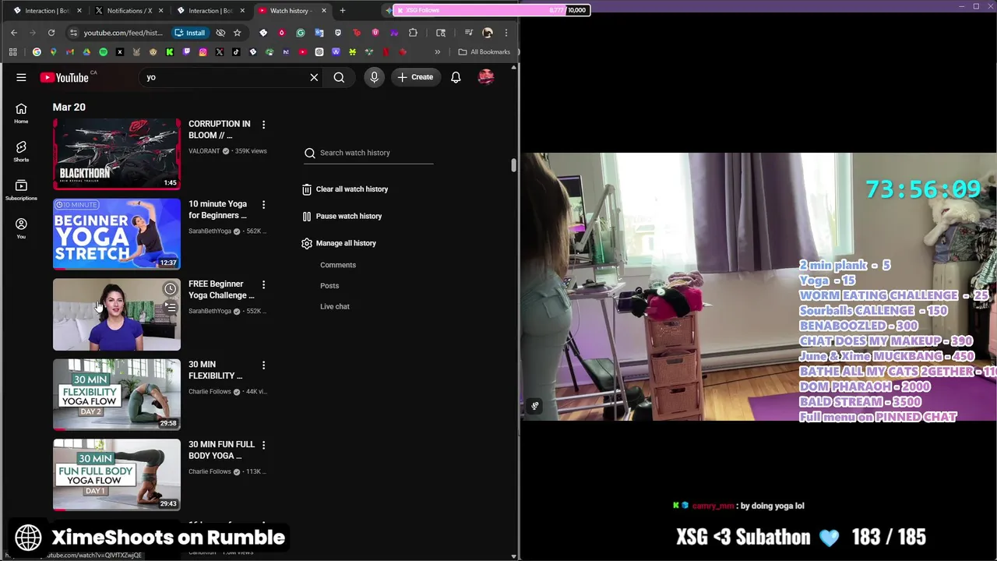Open the Chrome profile avatar

[488, 33]
